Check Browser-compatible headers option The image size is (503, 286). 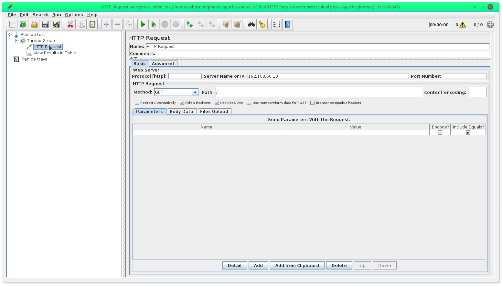(x=313, y=103)
